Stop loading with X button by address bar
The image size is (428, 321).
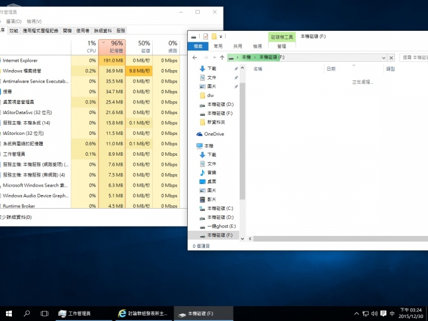[x=391, y=58]
